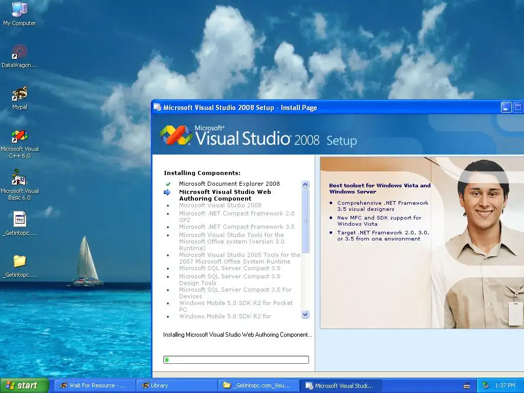The image size is (524, 393).
Task: Click blue arrow beside Web Authoring Component
Action: pyautogui.click(x=167, y=192)
